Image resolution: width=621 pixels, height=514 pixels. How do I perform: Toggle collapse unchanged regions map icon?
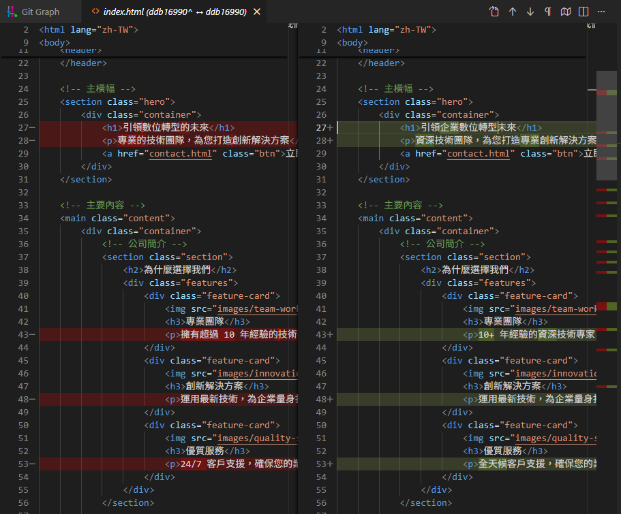point(566,12)
